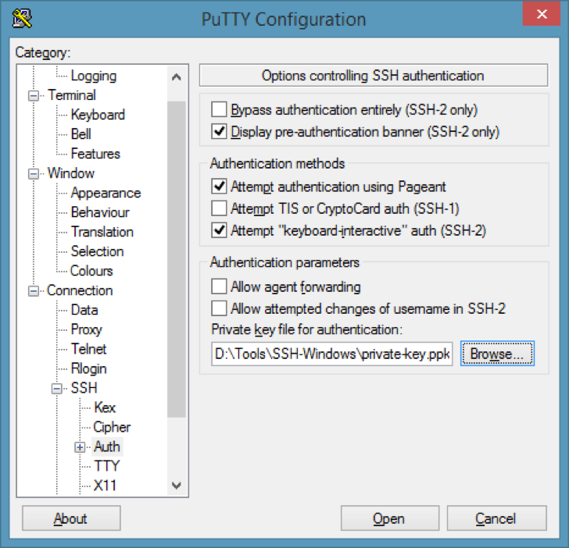Click the private key file path field

tap(331, 354)
